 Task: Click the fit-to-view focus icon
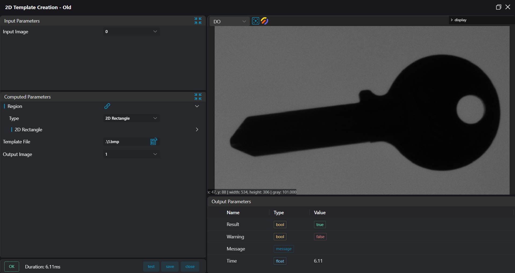(x=256, y=21)
